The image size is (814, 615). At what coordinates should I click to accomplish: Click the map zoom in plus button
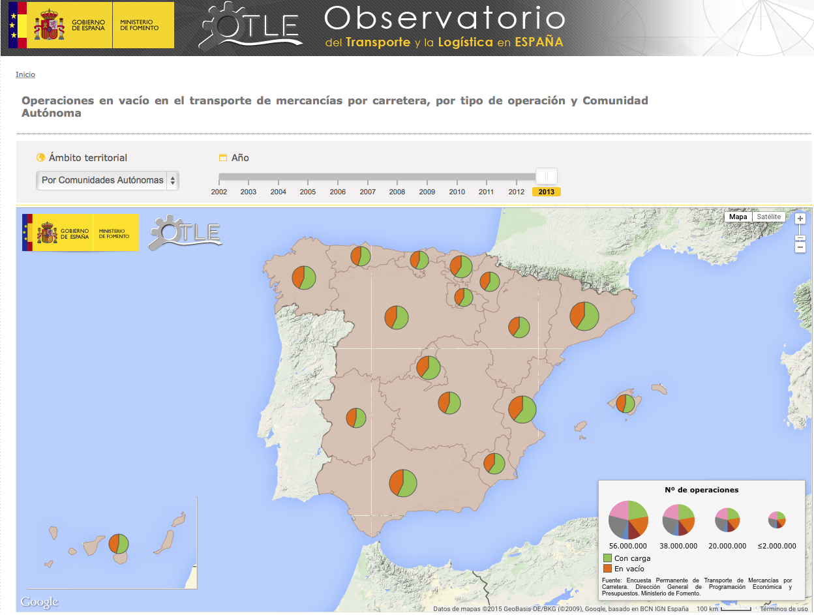click(x=800, y=218)
